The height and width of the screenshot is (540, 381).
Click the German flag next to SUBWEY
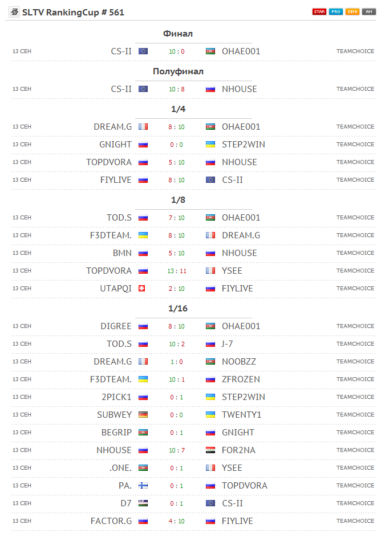(143, 415)
